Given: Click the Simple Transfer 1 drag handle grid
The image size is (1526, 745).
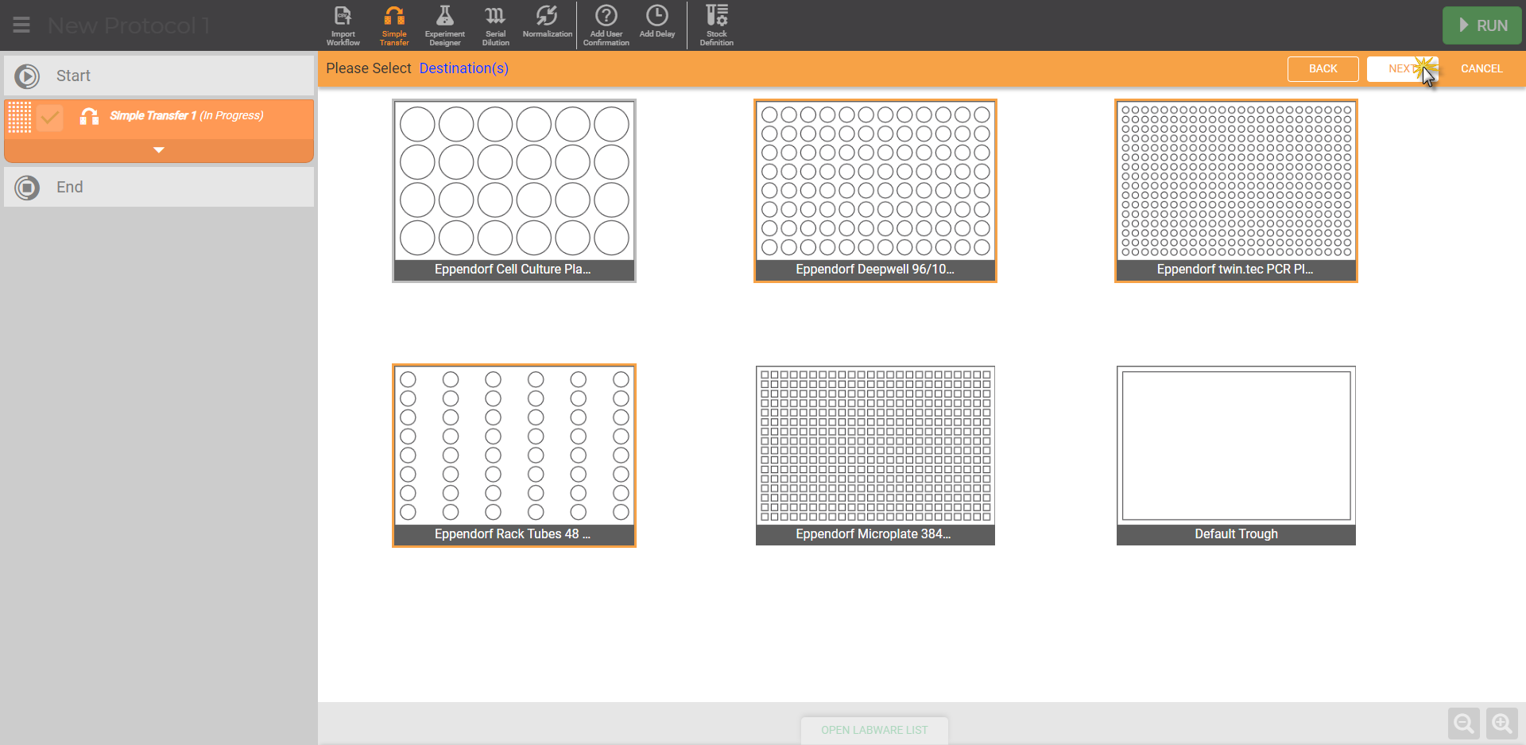Looking at the screenshot, I should pos(19,118).
